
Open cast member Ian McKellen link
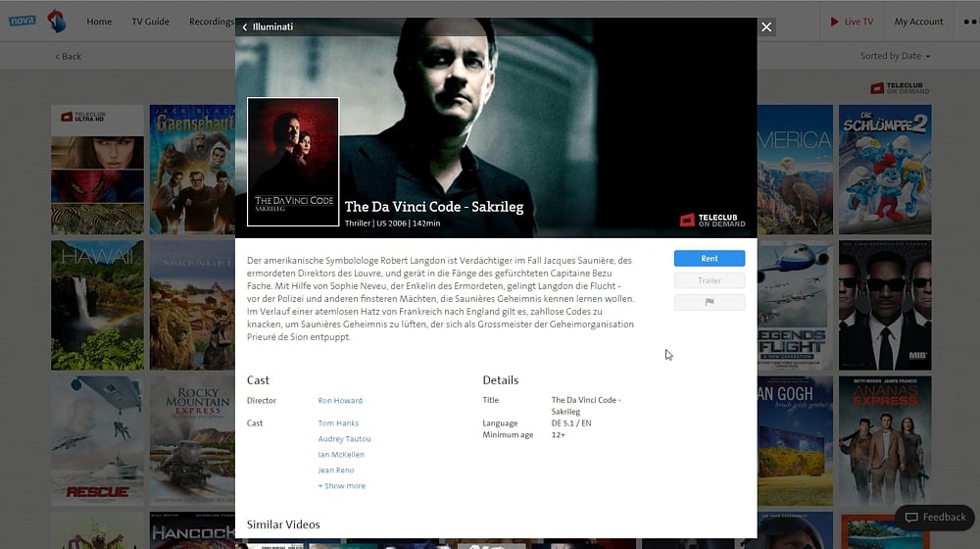pyautogui.click(x=341, y=455)
